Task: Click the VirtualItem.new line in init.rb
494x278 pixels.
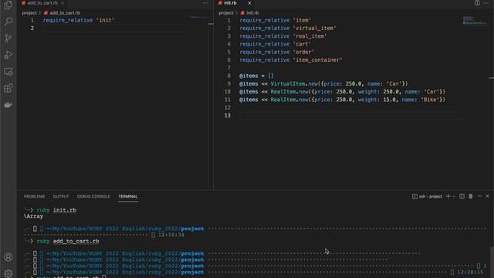Action: 323,84
